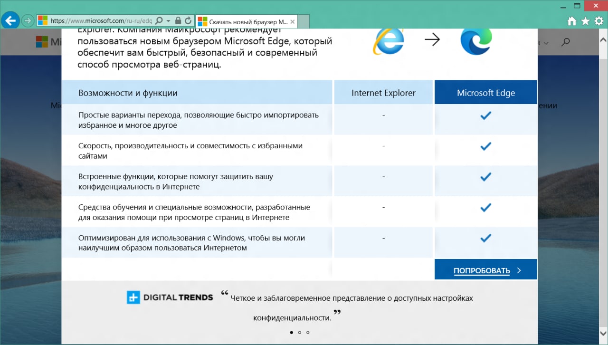
Task: Click the 'Встроенные функции, которые помогут' text
Action: 176,182
